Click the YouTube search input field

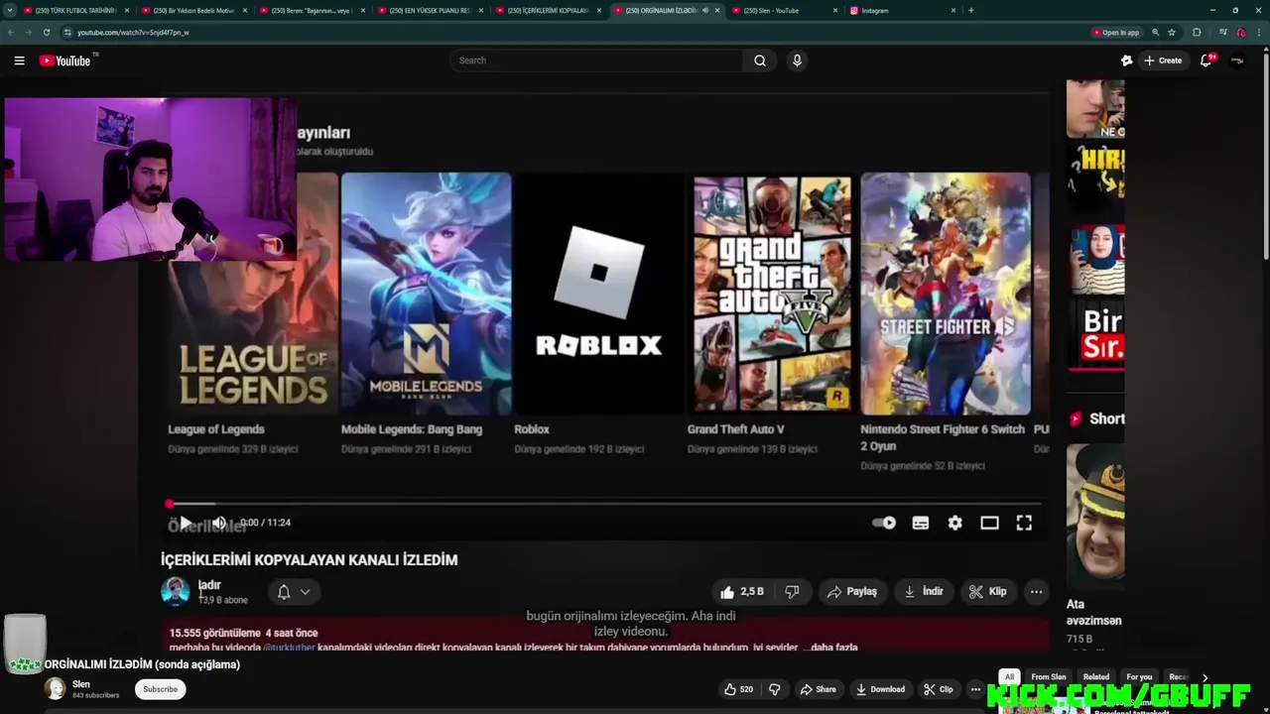(x=596, y=60)
